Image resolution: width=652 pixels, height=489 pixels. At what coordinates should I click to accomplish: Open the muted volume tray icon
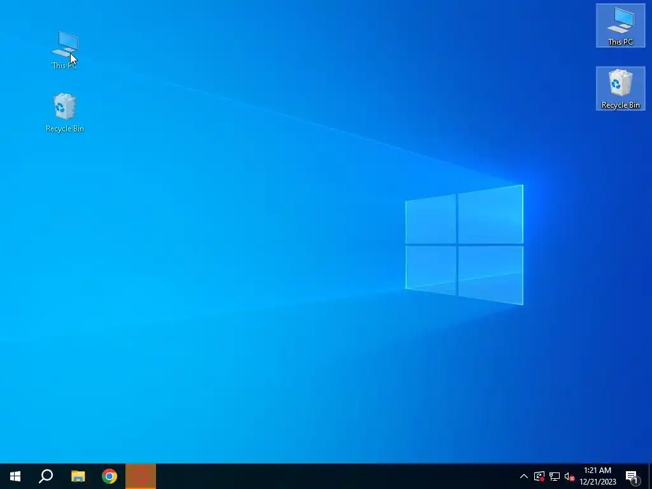coord(569,476)
